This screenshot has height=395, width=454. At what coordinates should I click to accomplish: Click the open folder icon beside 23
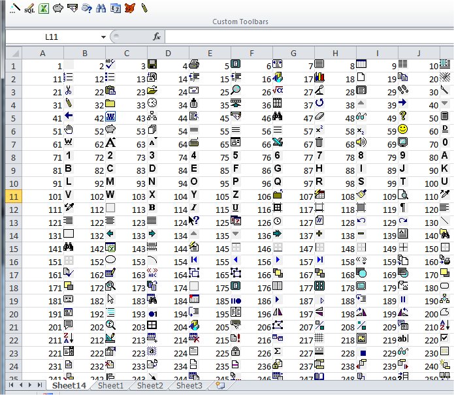click(x=152, y=90)
